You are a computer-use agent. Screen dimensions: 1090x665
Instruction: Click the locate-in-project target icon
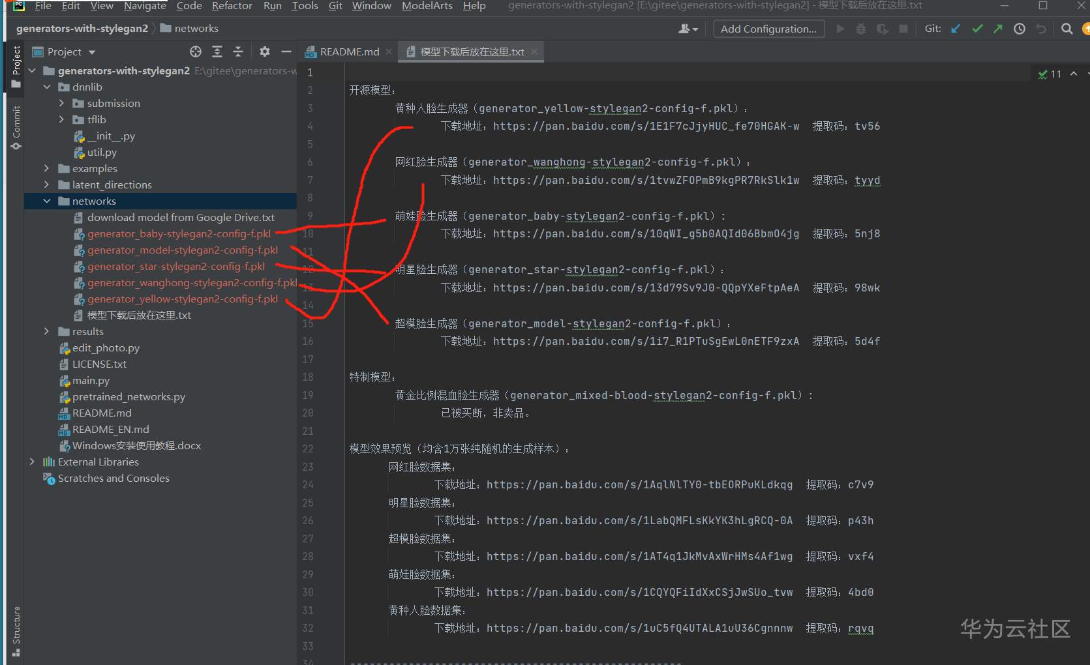195,52
